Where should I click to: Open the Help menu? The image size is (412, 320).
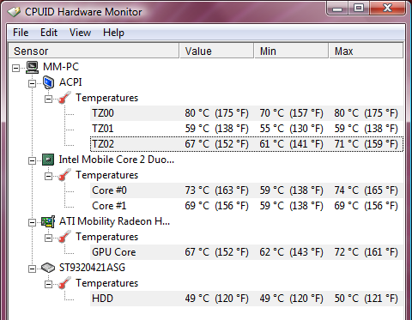click(x=113, y=33)
